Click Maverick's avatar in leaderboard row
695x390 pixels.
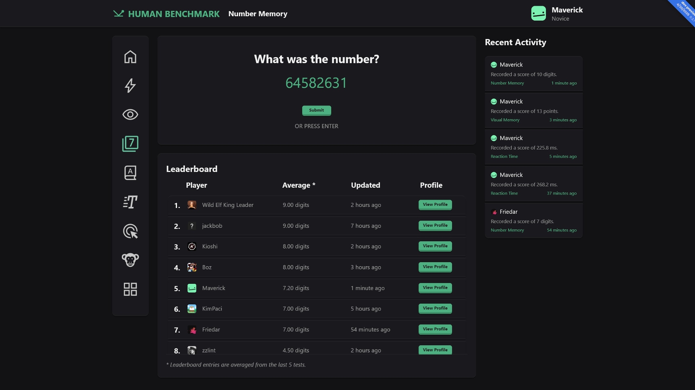192,288
